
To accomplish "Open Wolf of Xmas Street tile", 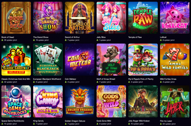I will 111,60.
